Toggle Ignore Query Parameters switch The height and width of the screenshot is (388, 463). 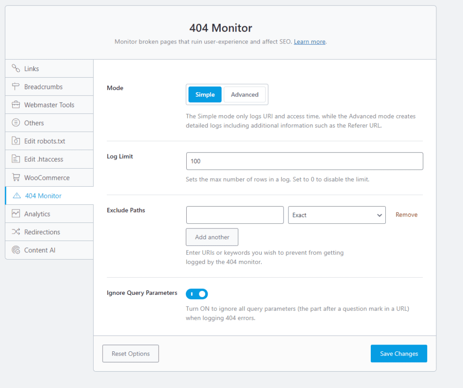coord(197,294)
